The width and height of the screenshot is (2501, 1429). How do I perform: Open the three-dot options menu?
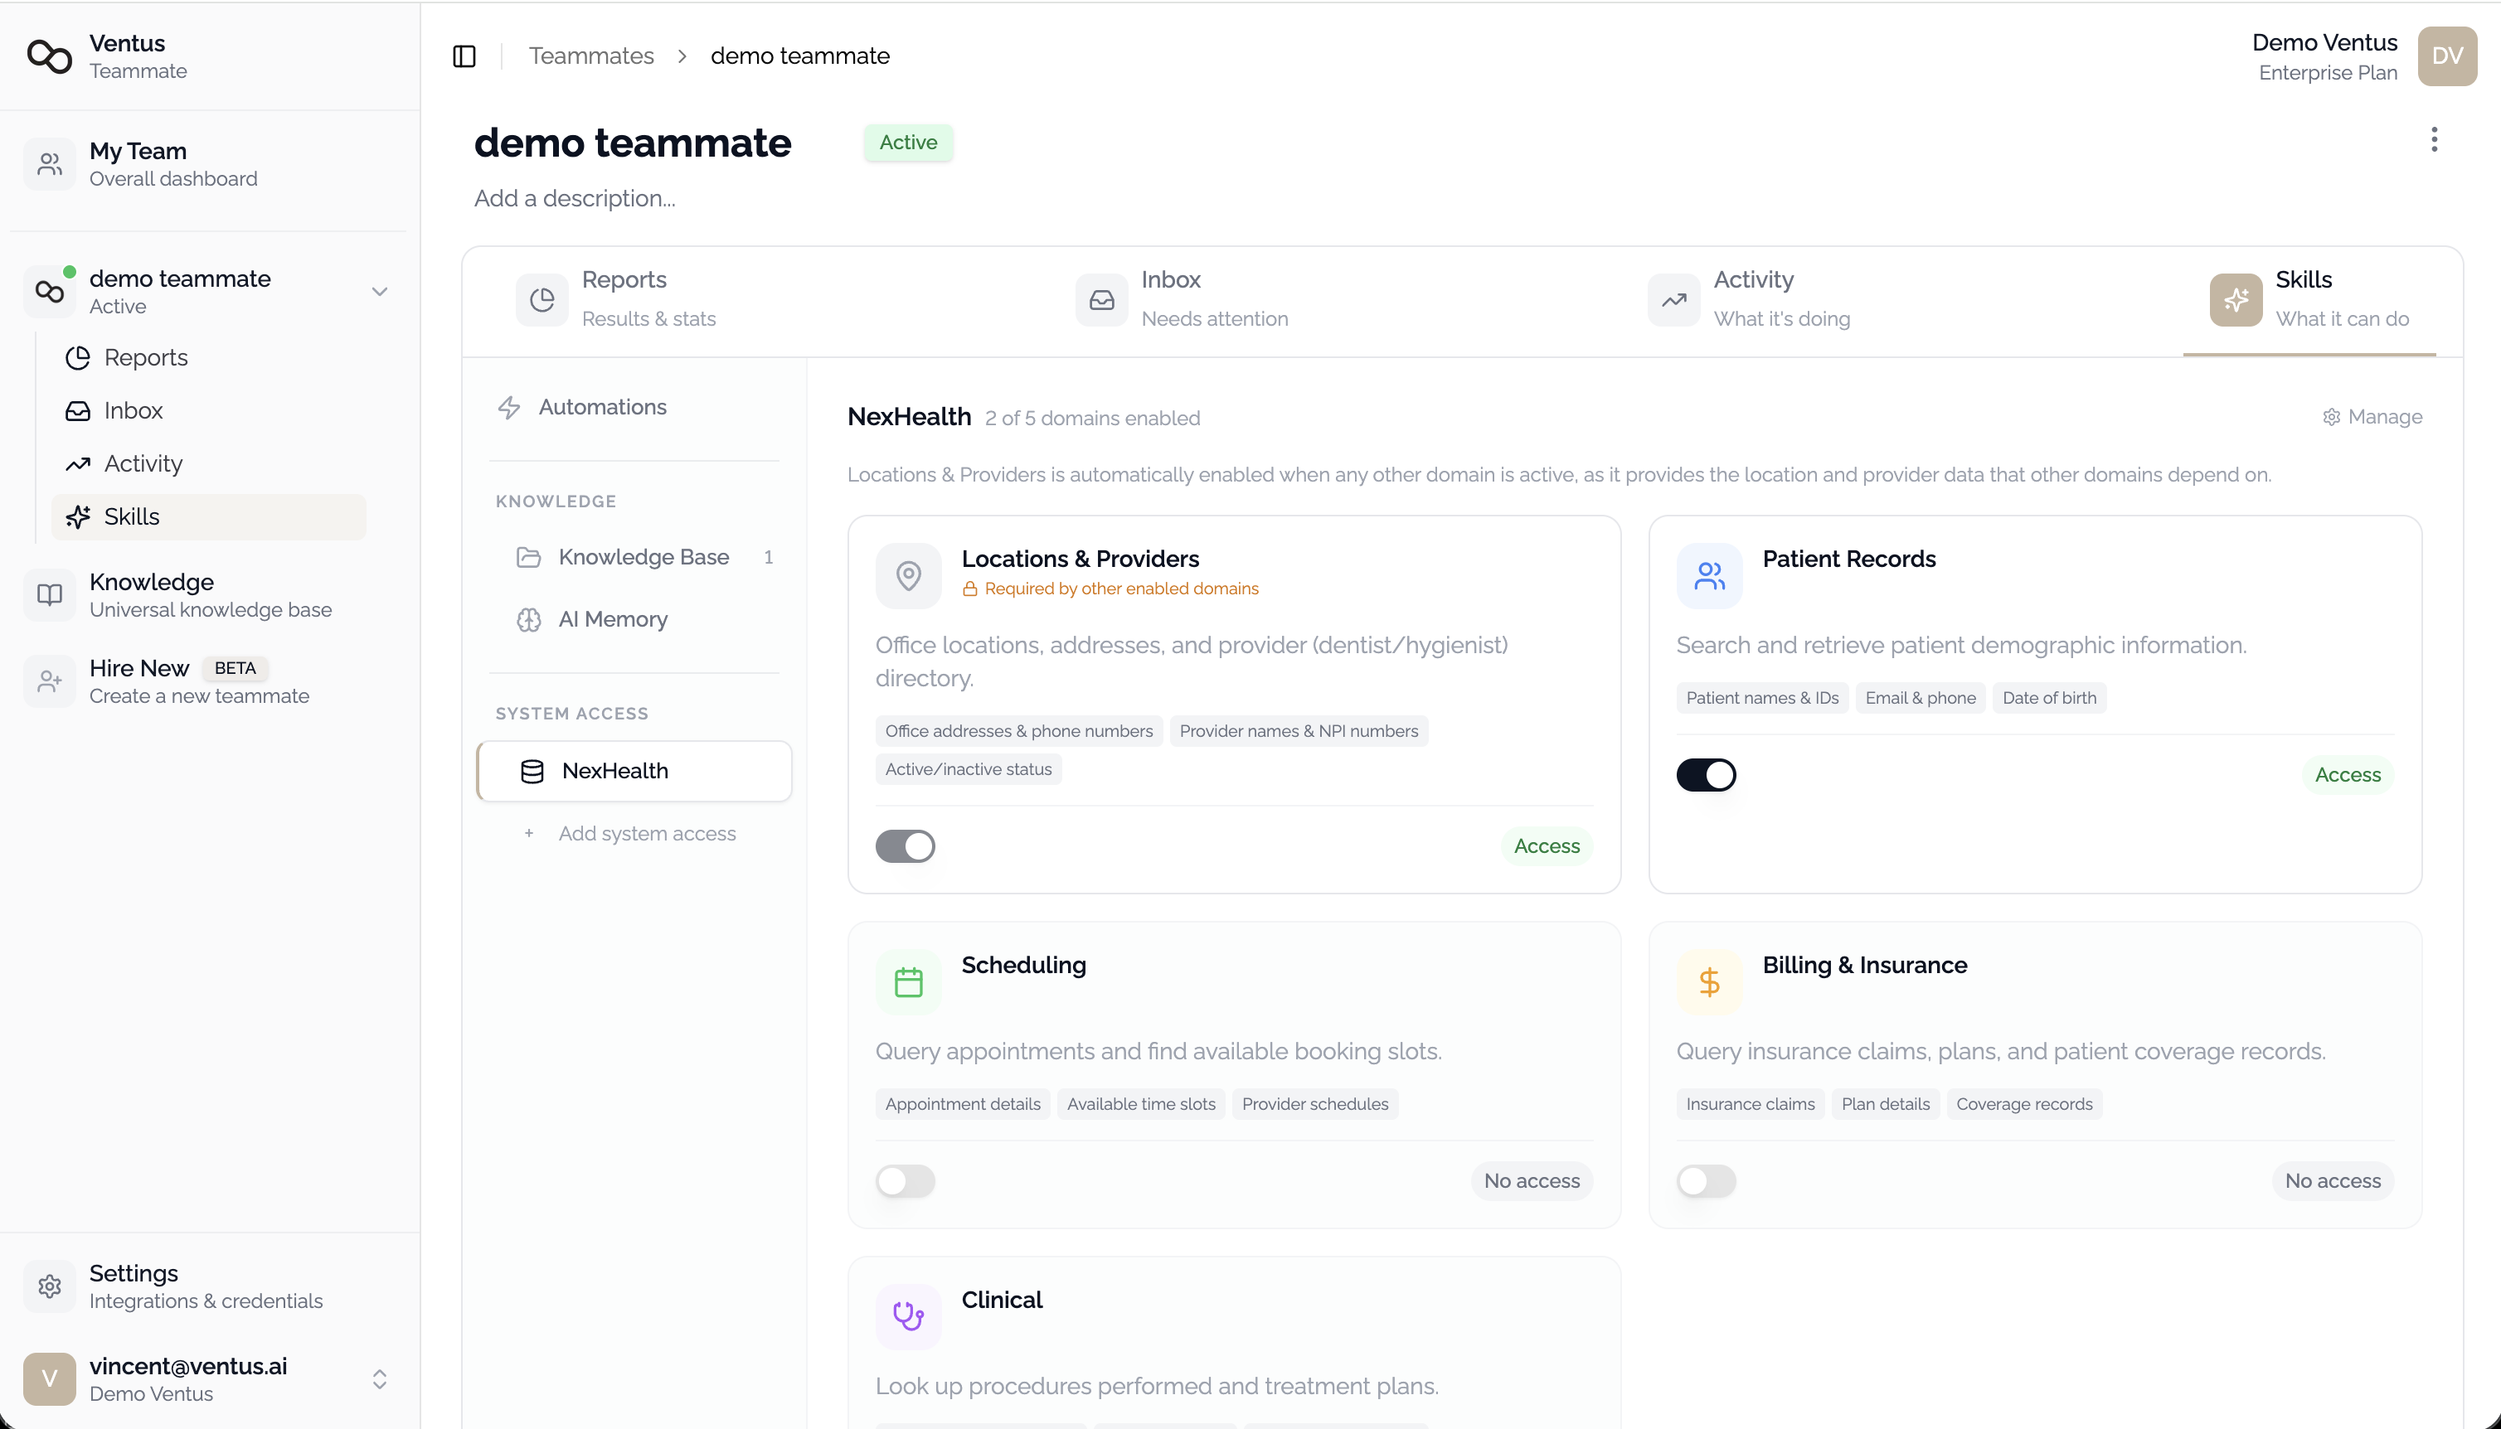tap(2435, 140)
